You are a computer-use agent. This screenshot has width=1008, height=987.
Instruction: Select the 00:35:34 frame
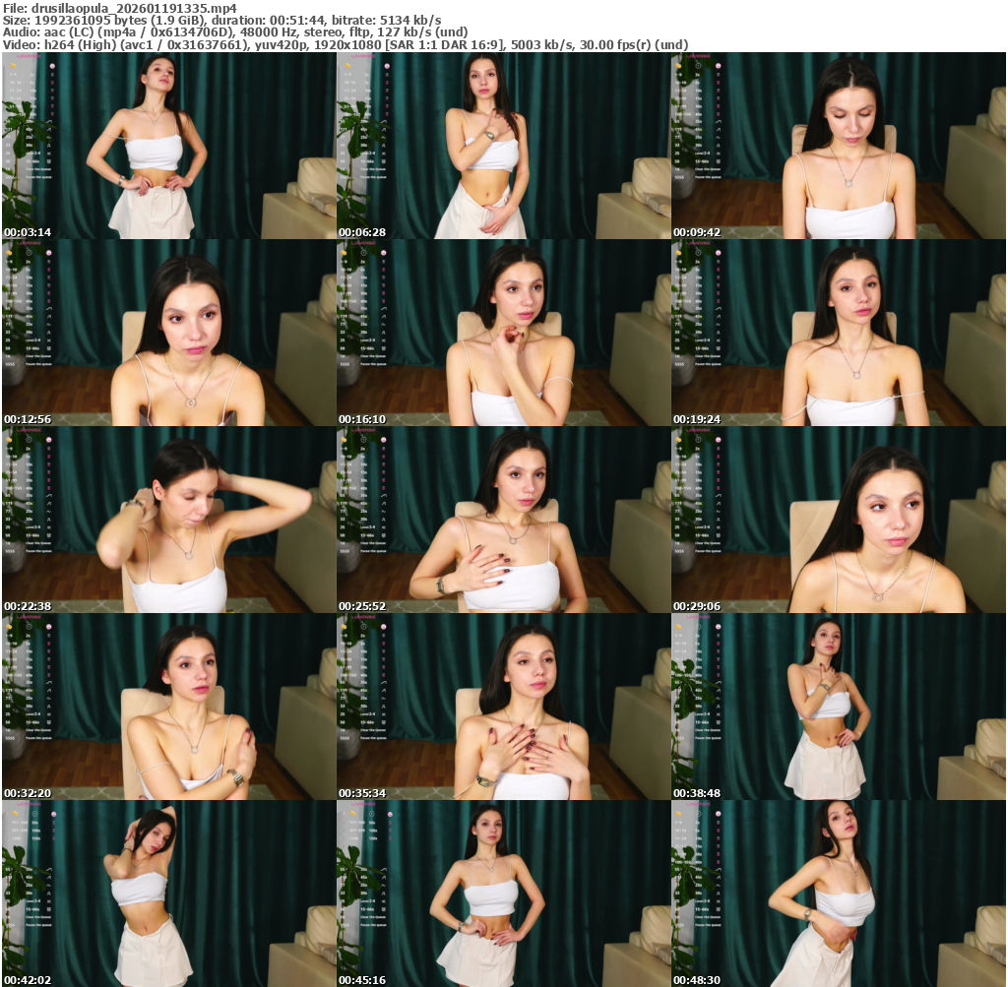click(503, 707)
